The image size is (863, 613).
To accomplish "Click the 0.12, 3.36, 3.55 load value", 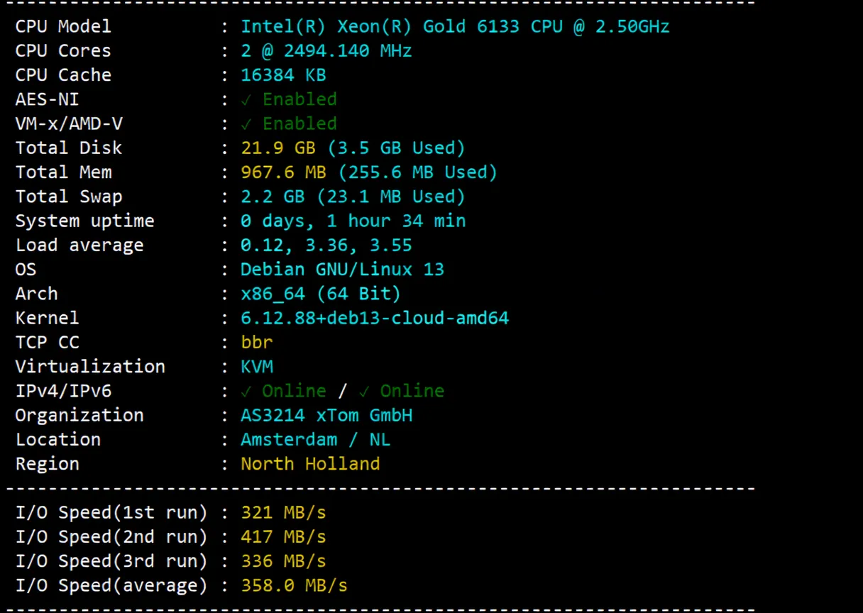I will 326,245.
